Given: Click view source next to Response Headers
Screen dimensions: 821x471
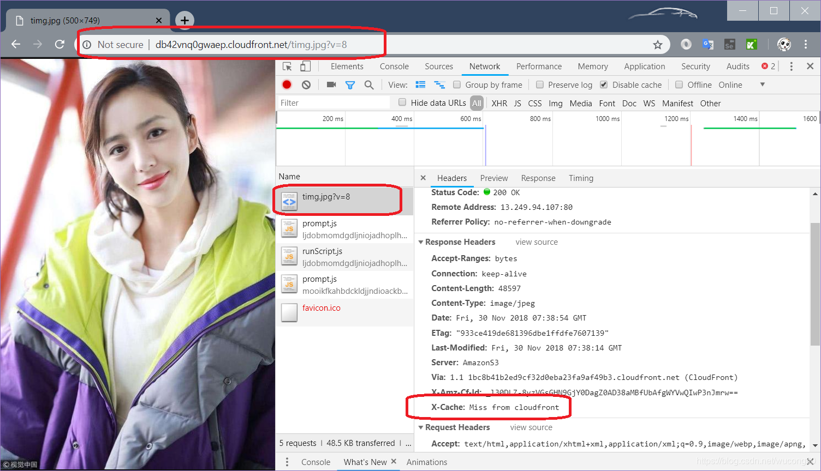Looking at the screenshot, I should pyautogui.click(x=537, y=242).
